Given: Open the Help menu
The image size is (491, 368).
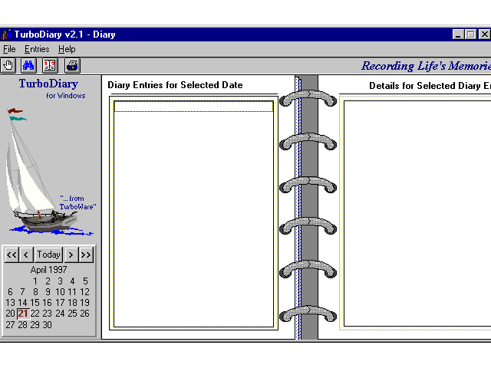Looking at the screenshot, I should pyautogui.click(x=68, y=49).
